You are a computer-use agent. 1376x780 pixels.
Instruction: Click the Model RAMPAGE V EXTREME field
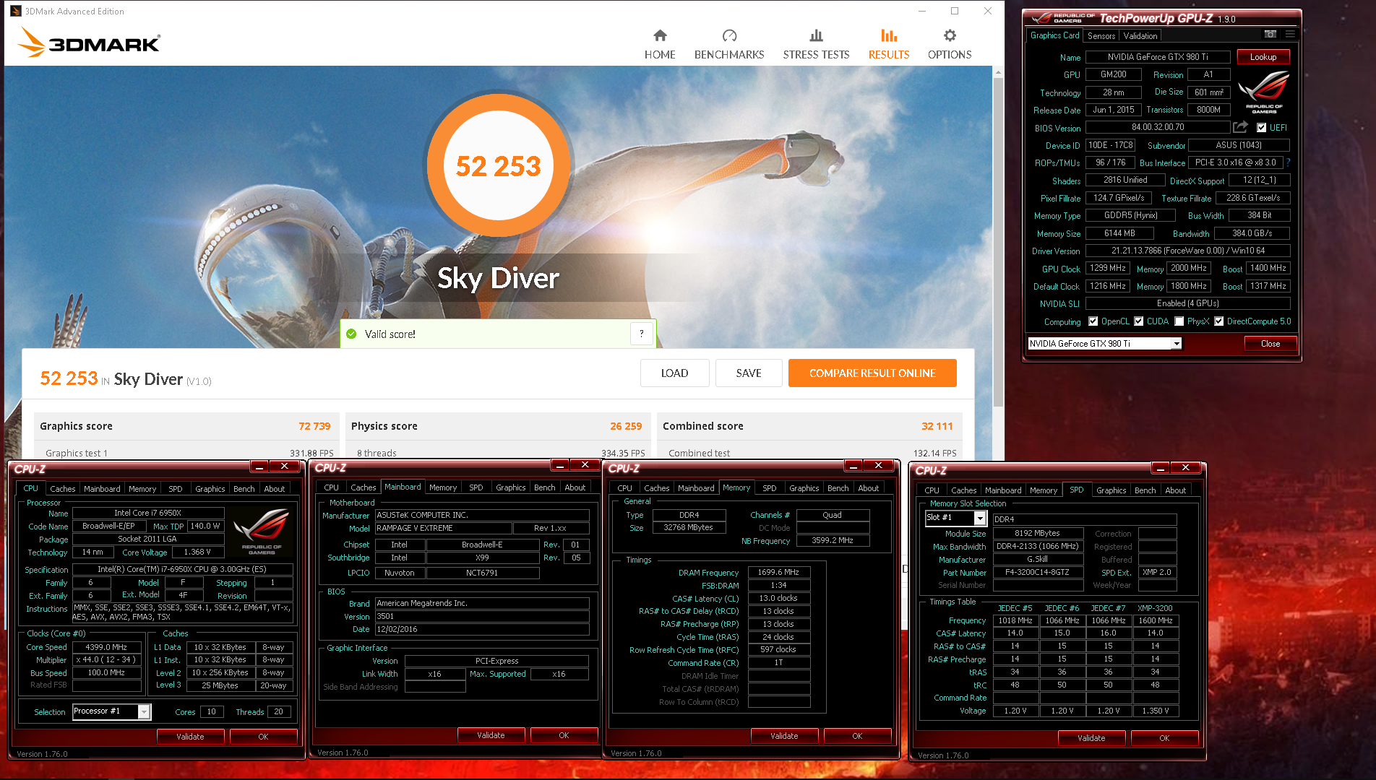tap(443, 528)
